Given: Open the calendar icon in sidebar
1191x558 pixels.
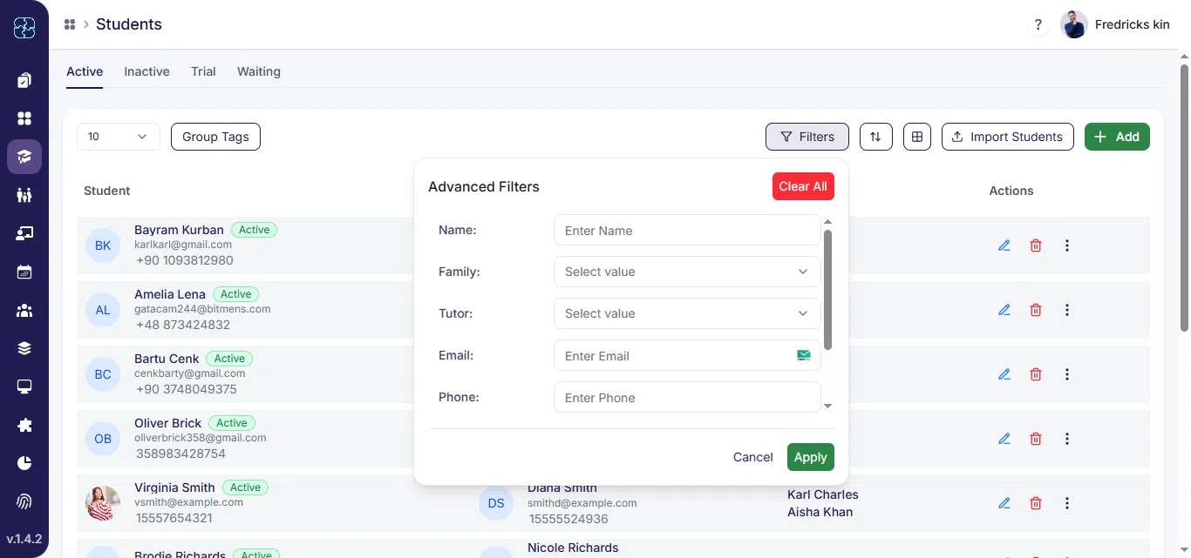Looking at the screenshot, I should coord(24,272).
